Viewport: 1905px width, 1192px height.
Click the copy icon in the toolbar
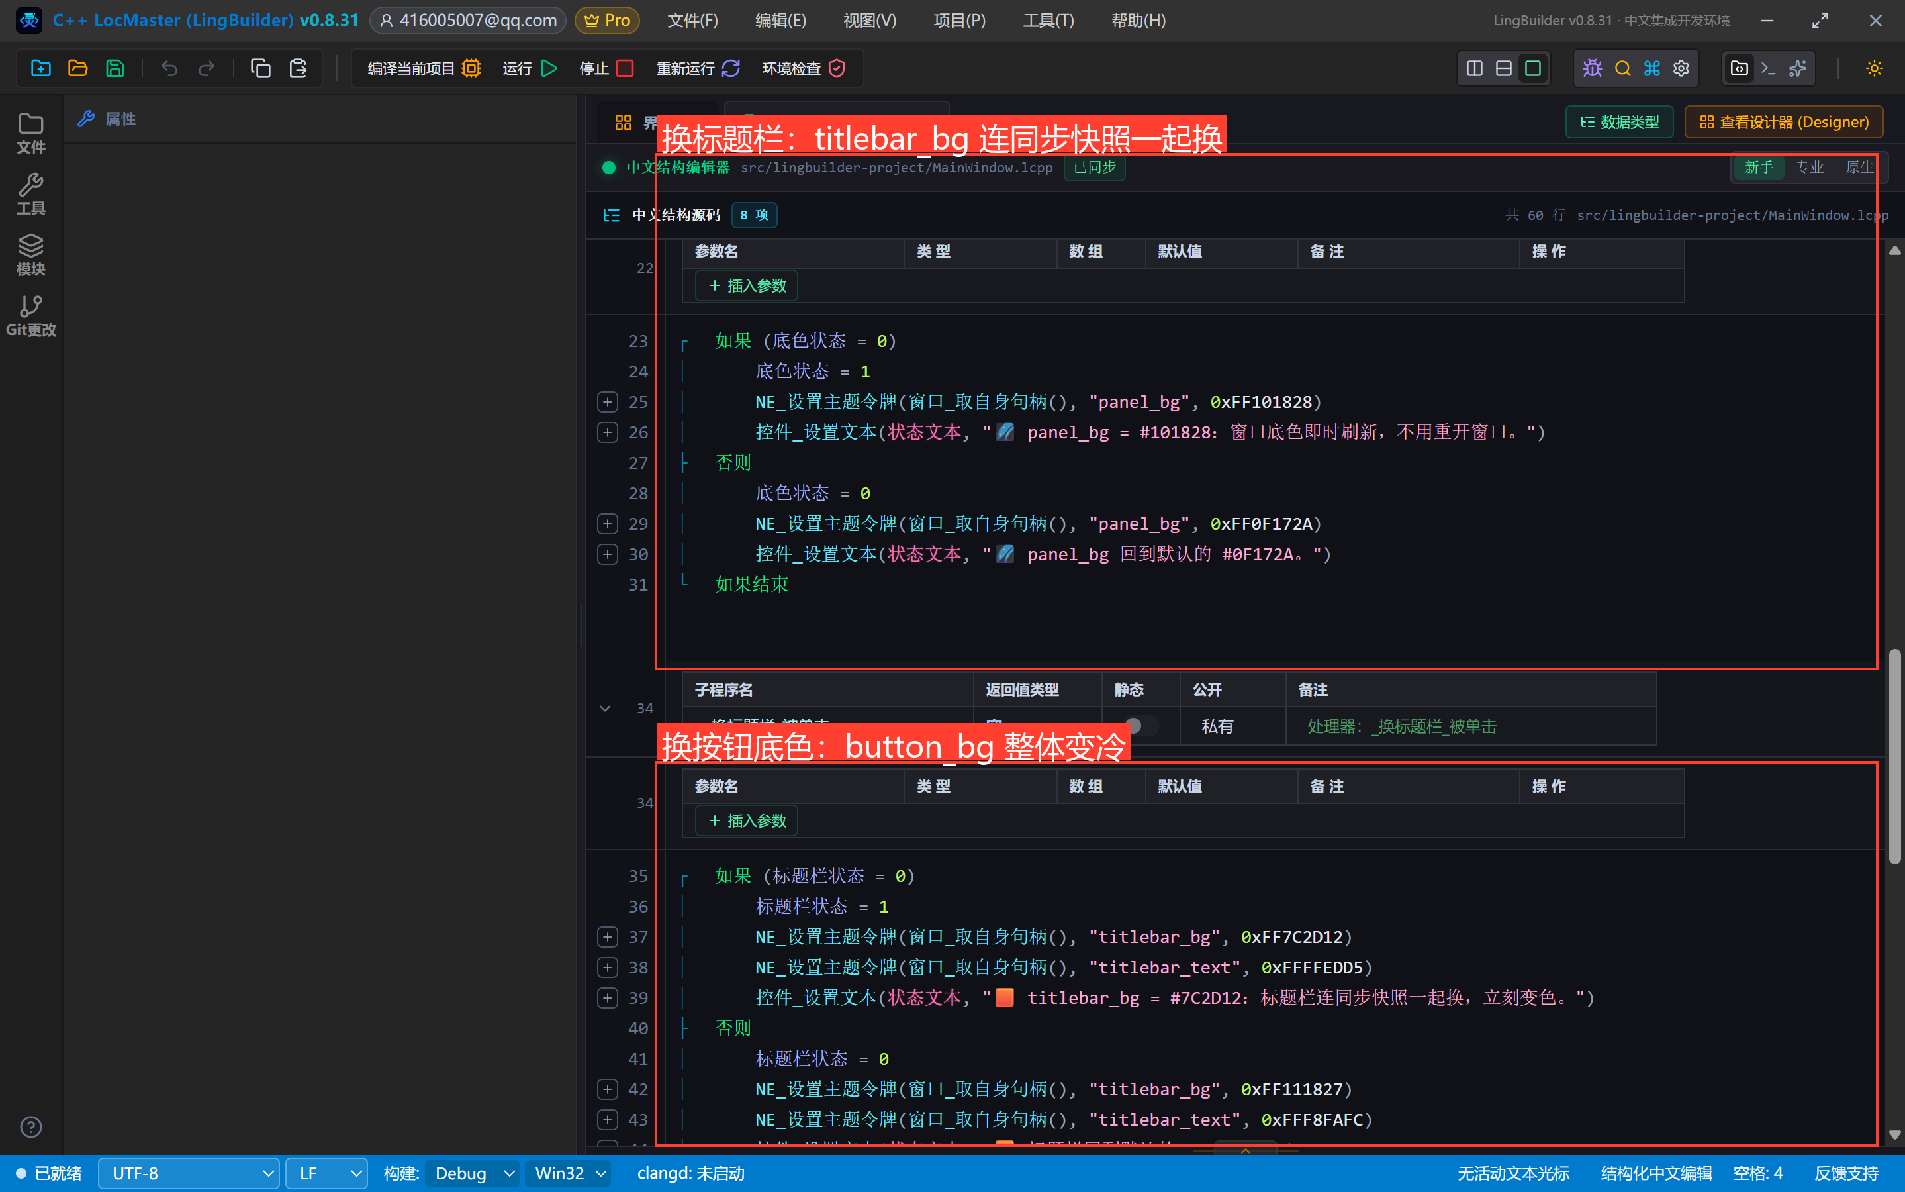[x=261, y=69]
